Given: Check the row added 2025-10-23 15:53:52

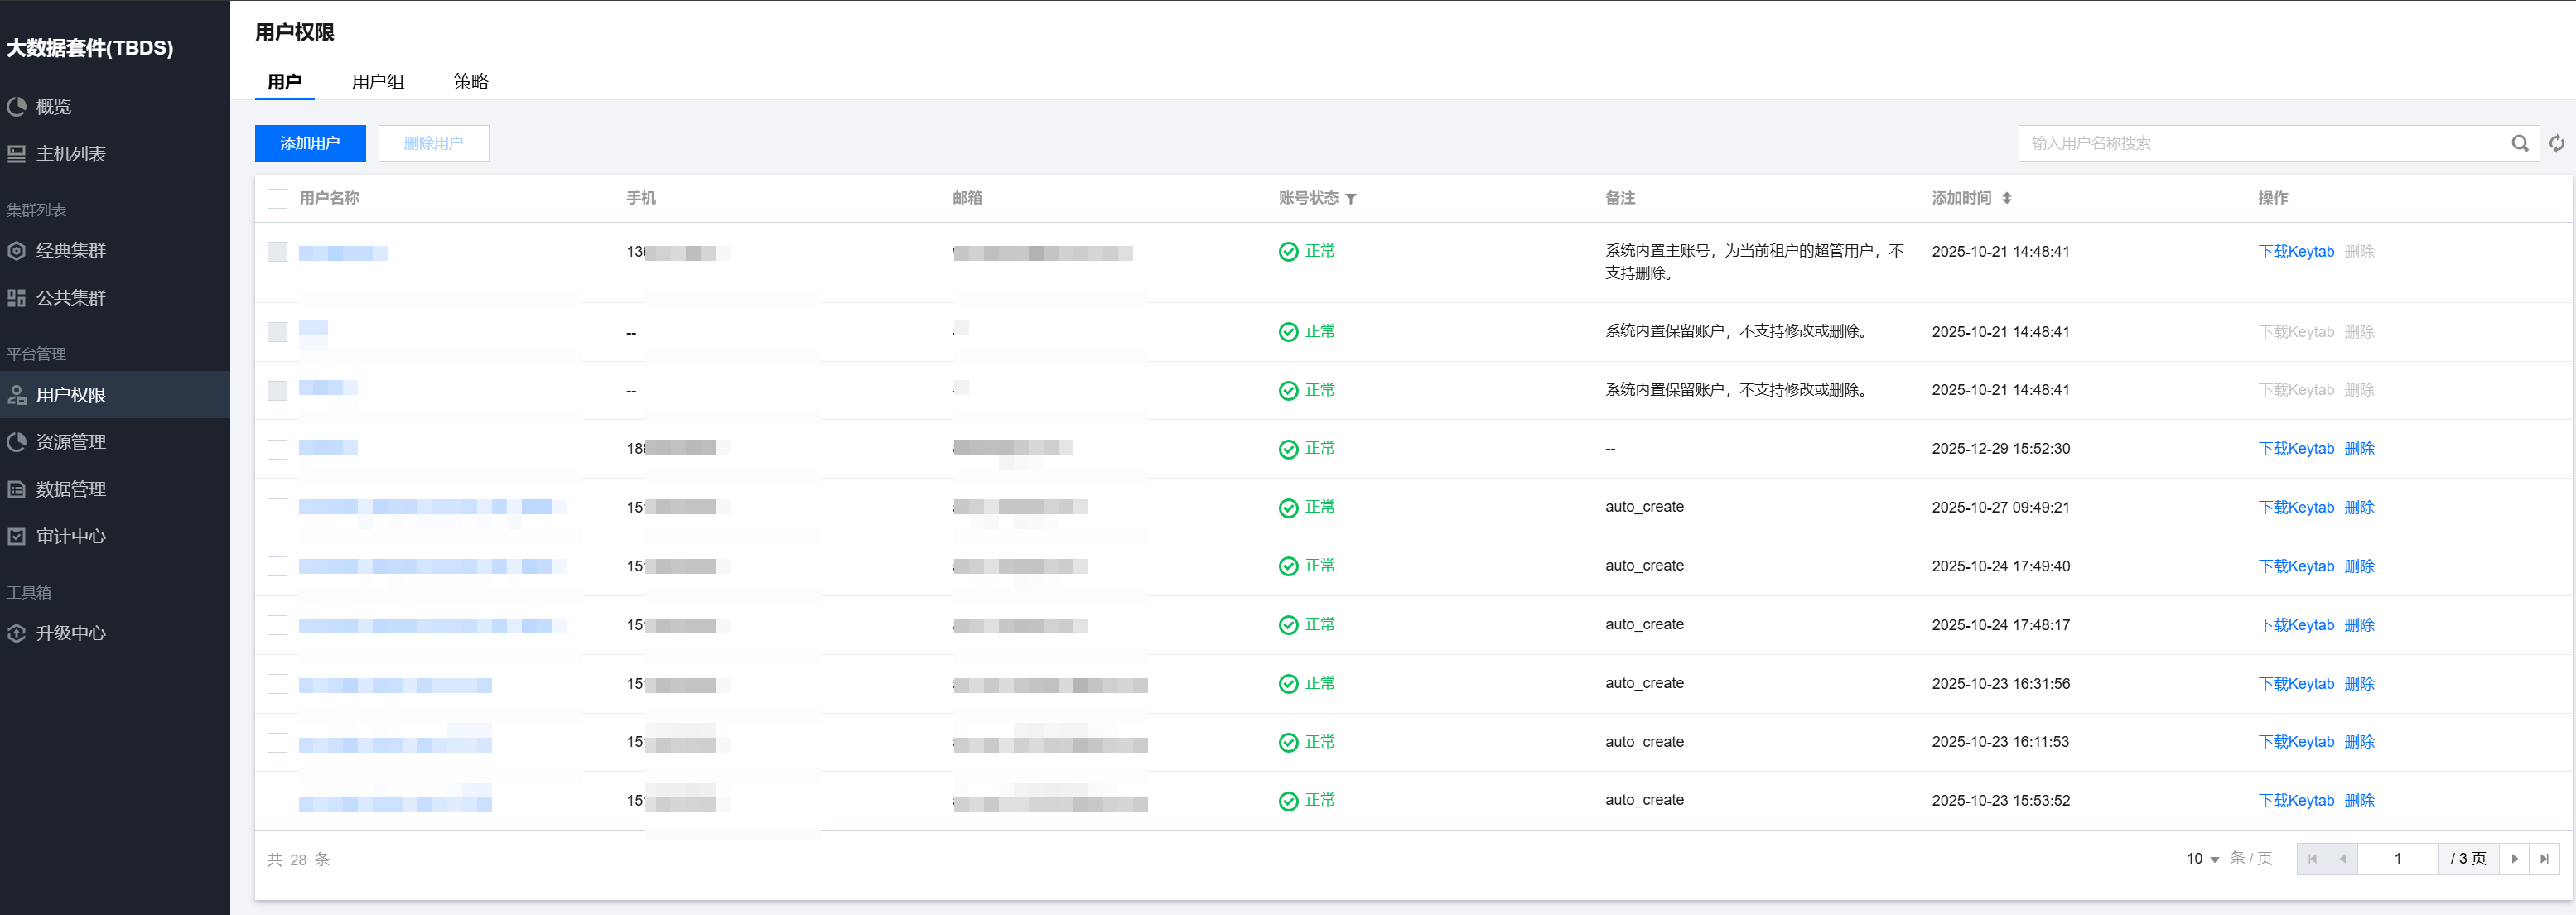Looking at the screenshot, I should tap(277, 801).
